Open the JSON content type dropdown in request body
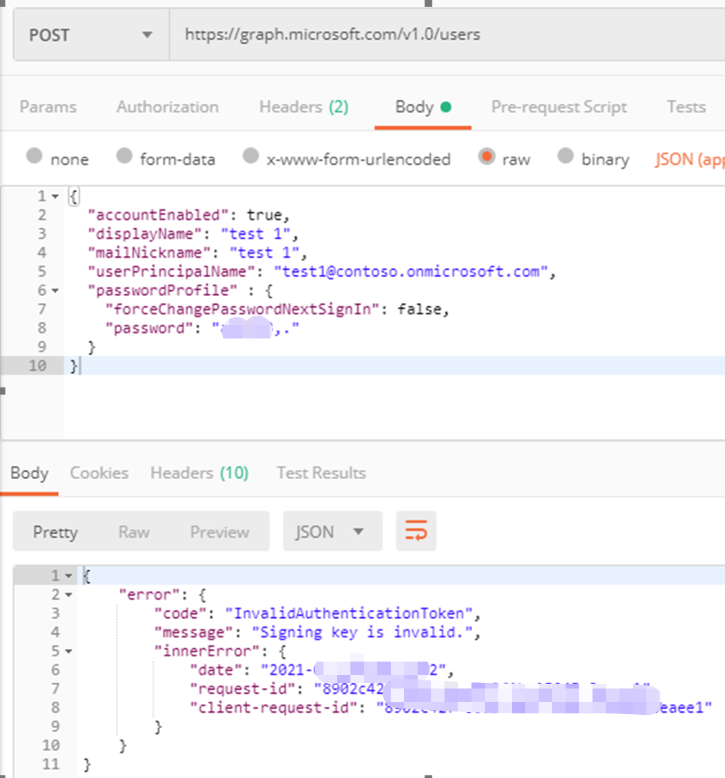This screenshot has height=778, width=725. (x=689, y=160)
